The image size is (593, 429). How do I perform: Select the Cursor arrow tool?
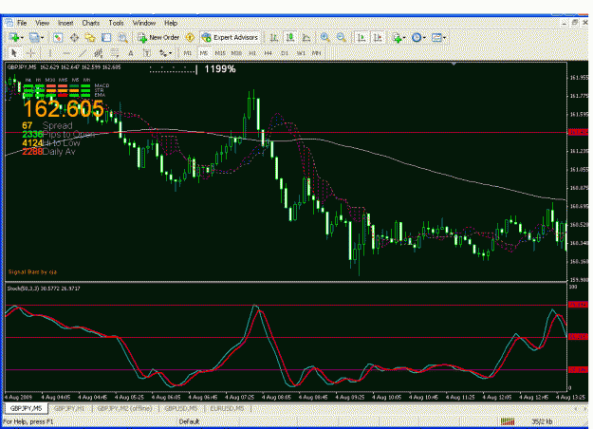pyautogui.click(x=14, y=53)
